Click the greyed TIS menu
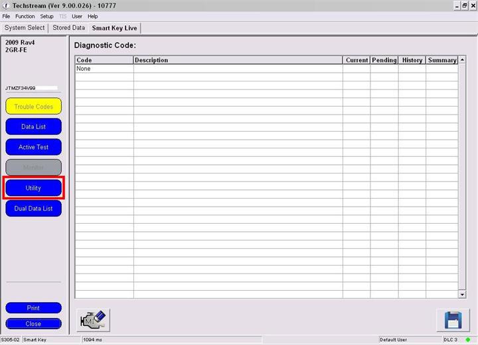Screen dimensions: 478x345 (62, 17)
